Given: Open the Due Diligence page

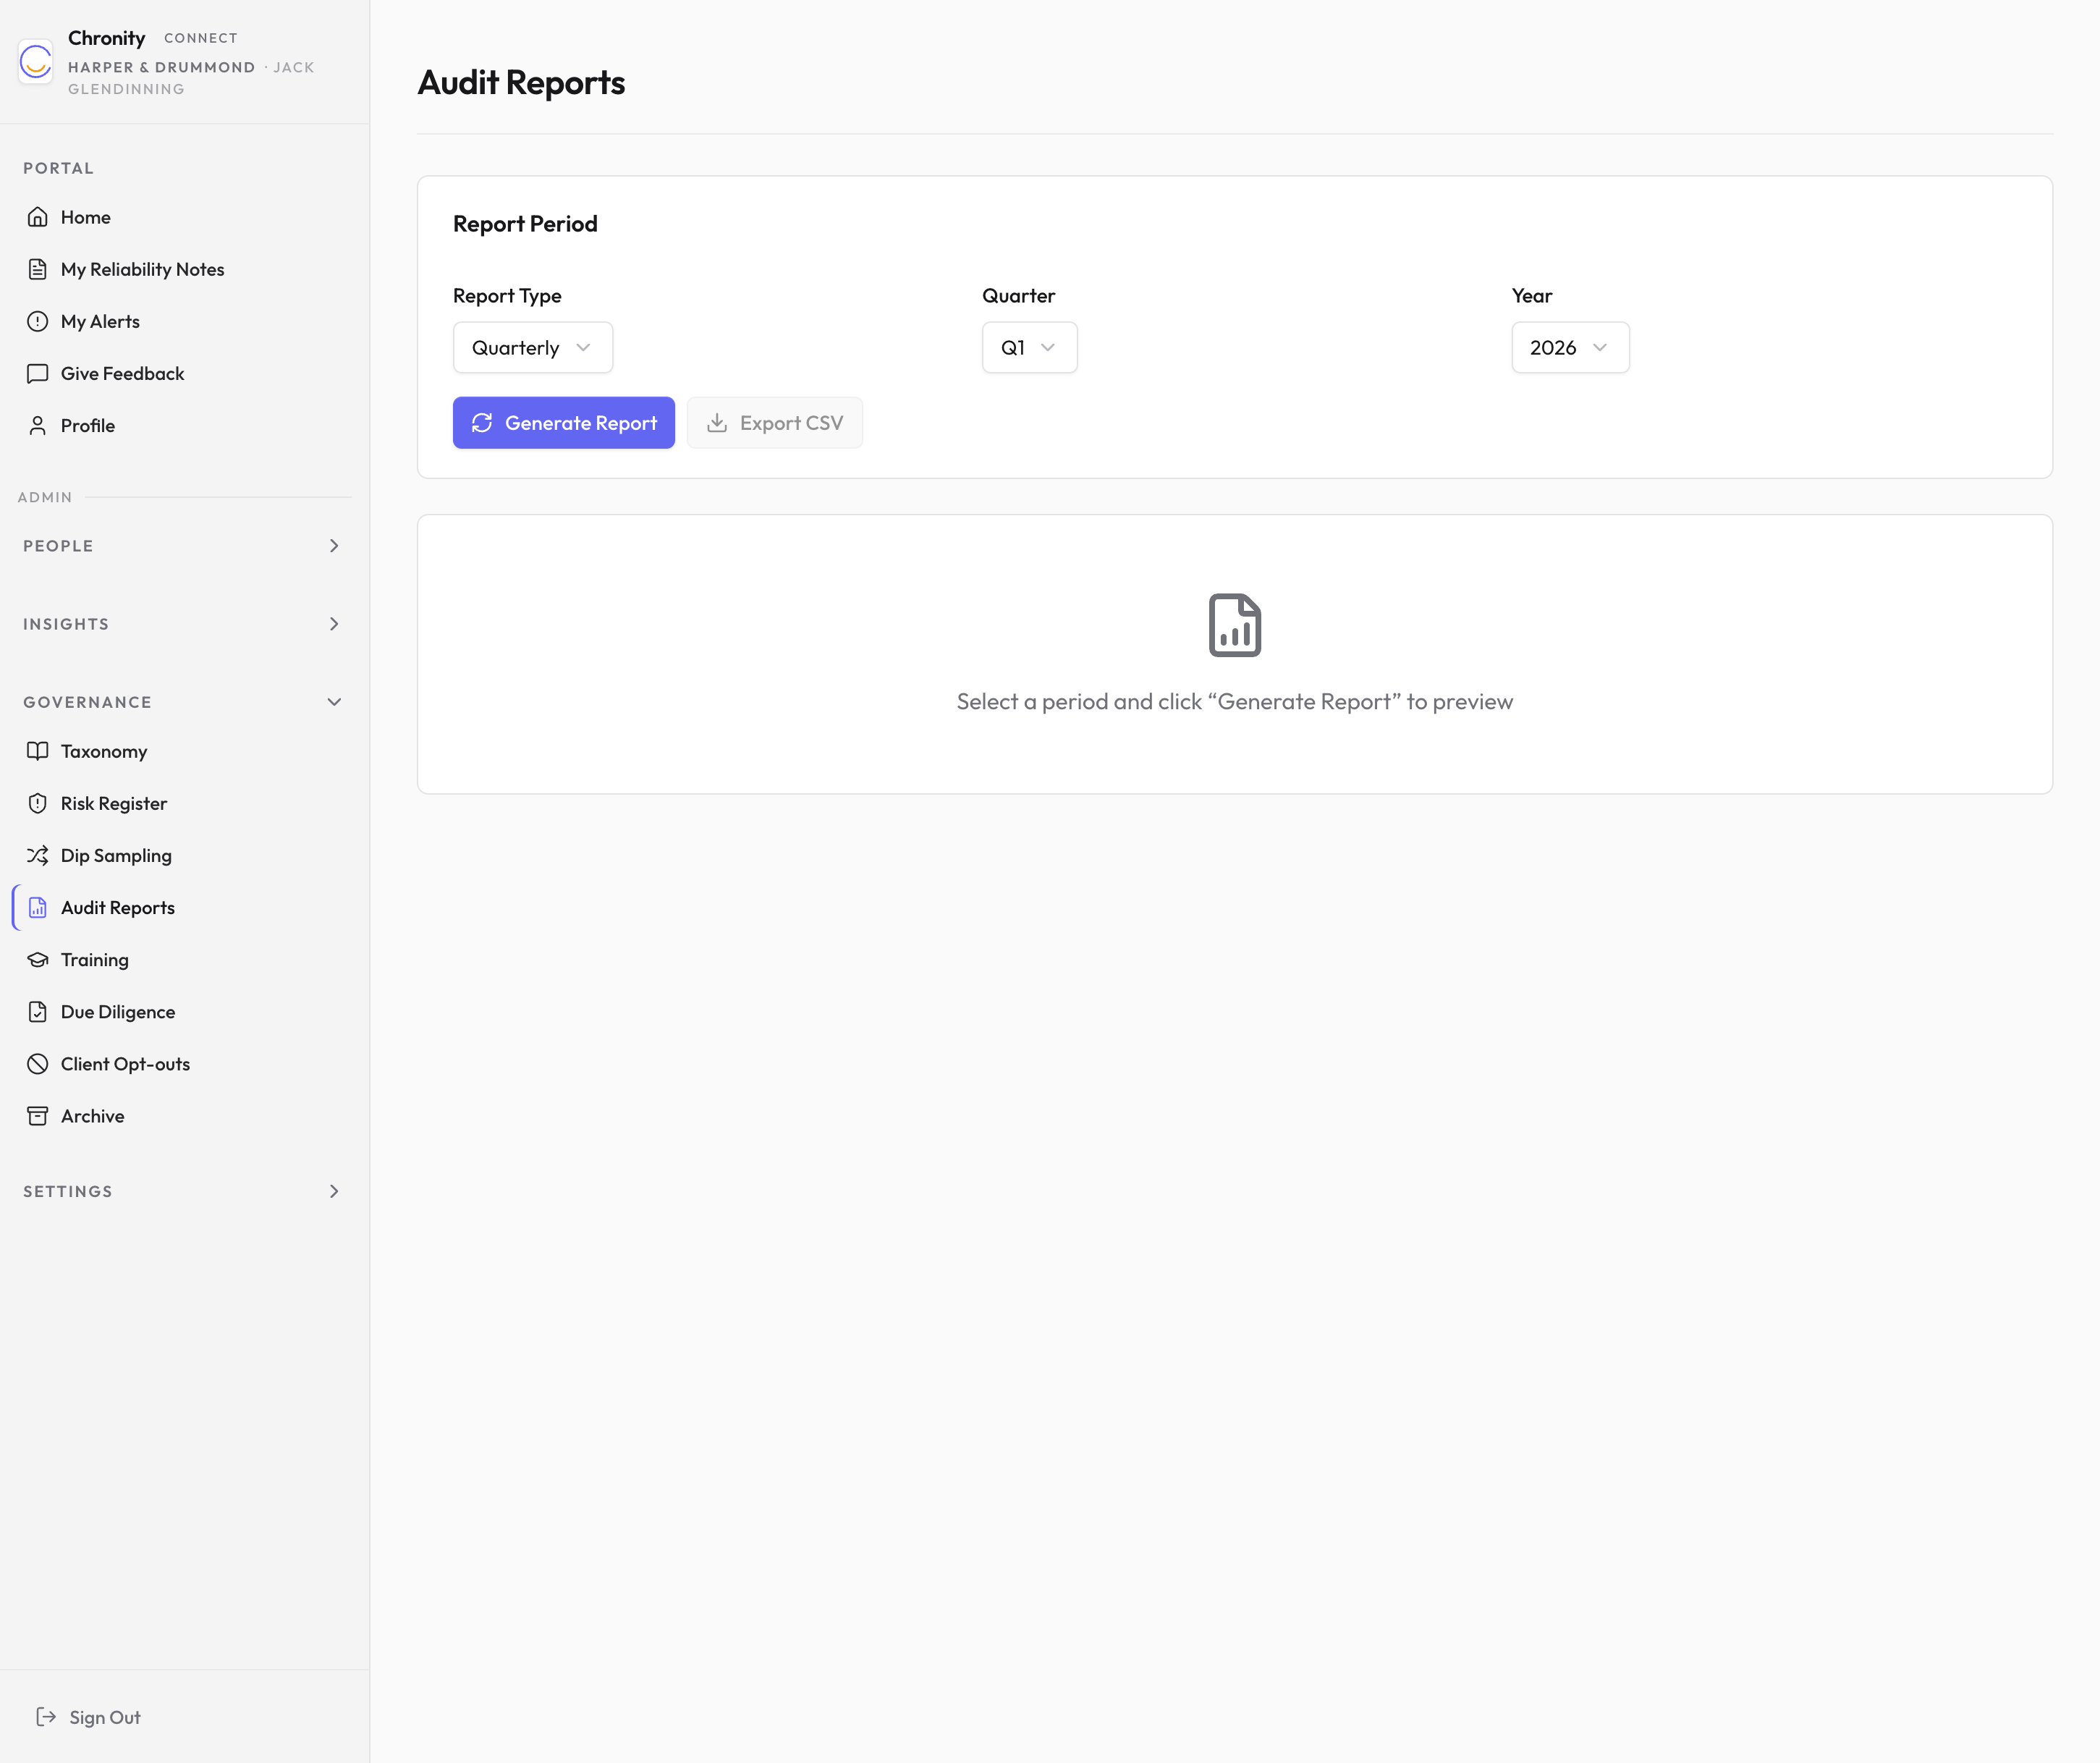Looking at the screenshot, I should (x=118, y=1012).
